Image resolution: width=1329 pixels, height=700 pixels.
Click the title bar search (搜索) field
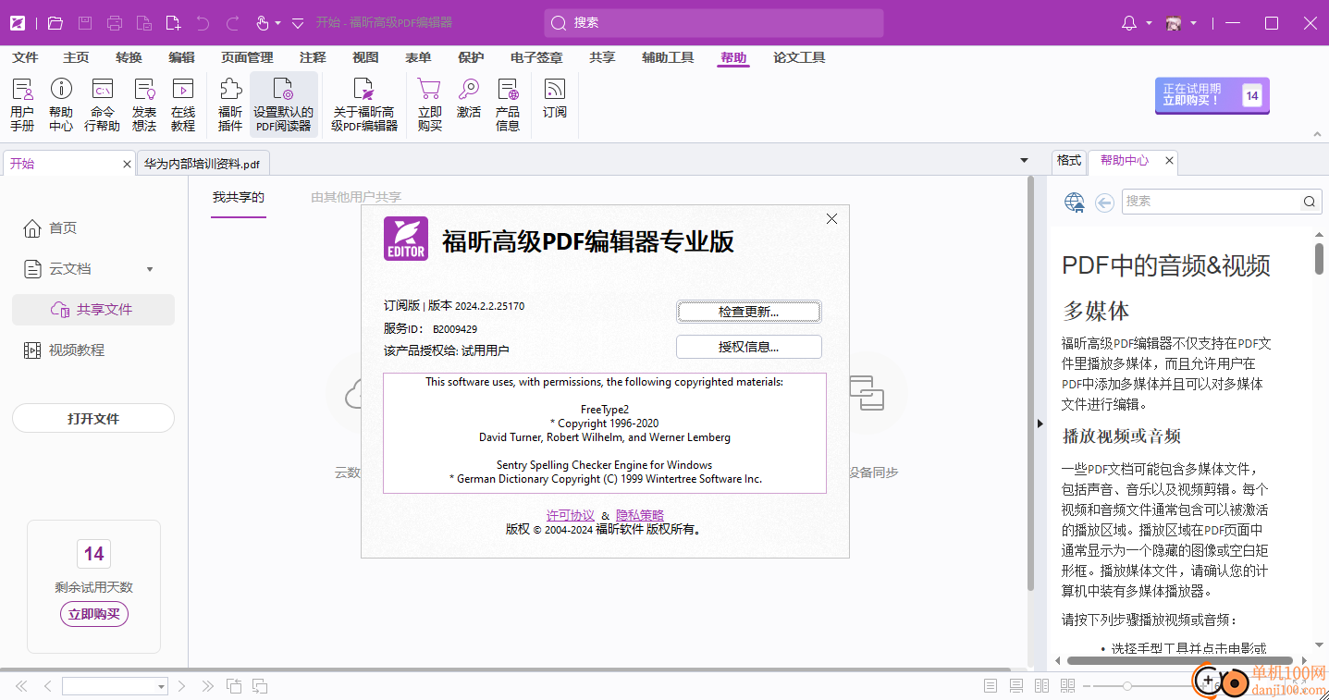click(714, 23)
